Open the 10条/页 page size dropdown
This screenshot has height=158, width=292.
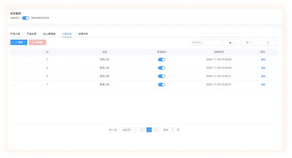128,130
